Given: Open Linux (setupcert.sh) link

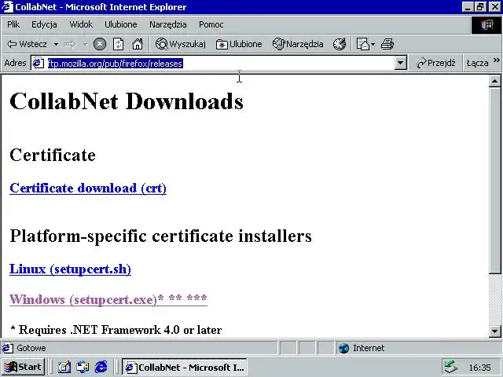Looking at the screenshot, I should point(70,269).
